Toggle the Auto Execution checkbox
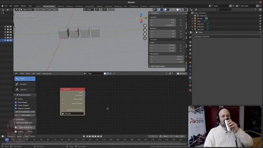This screenshot has width=263, height=148. (17, 95)
